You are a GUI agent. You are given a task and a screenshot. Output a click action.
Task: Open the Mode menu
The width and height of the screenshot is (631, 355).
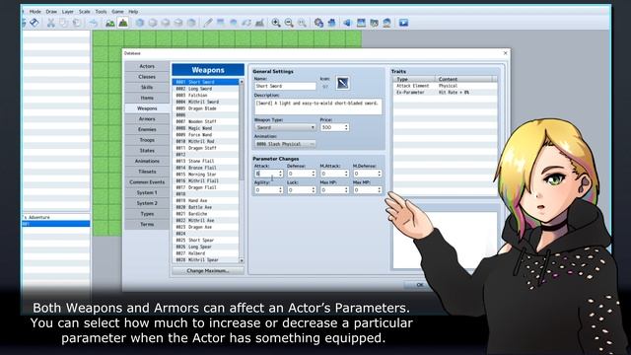(35, 12)
